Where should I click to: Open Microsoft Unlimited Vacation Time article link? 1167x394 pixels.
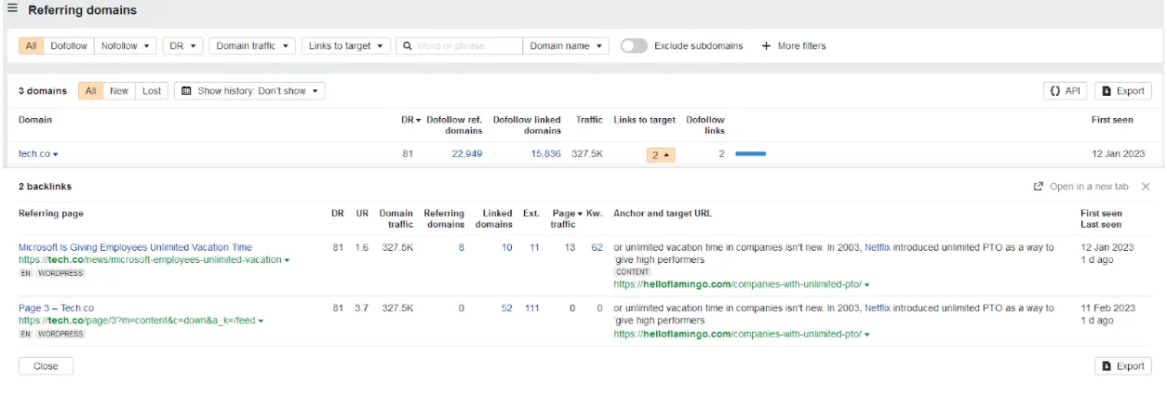(135, 247)
